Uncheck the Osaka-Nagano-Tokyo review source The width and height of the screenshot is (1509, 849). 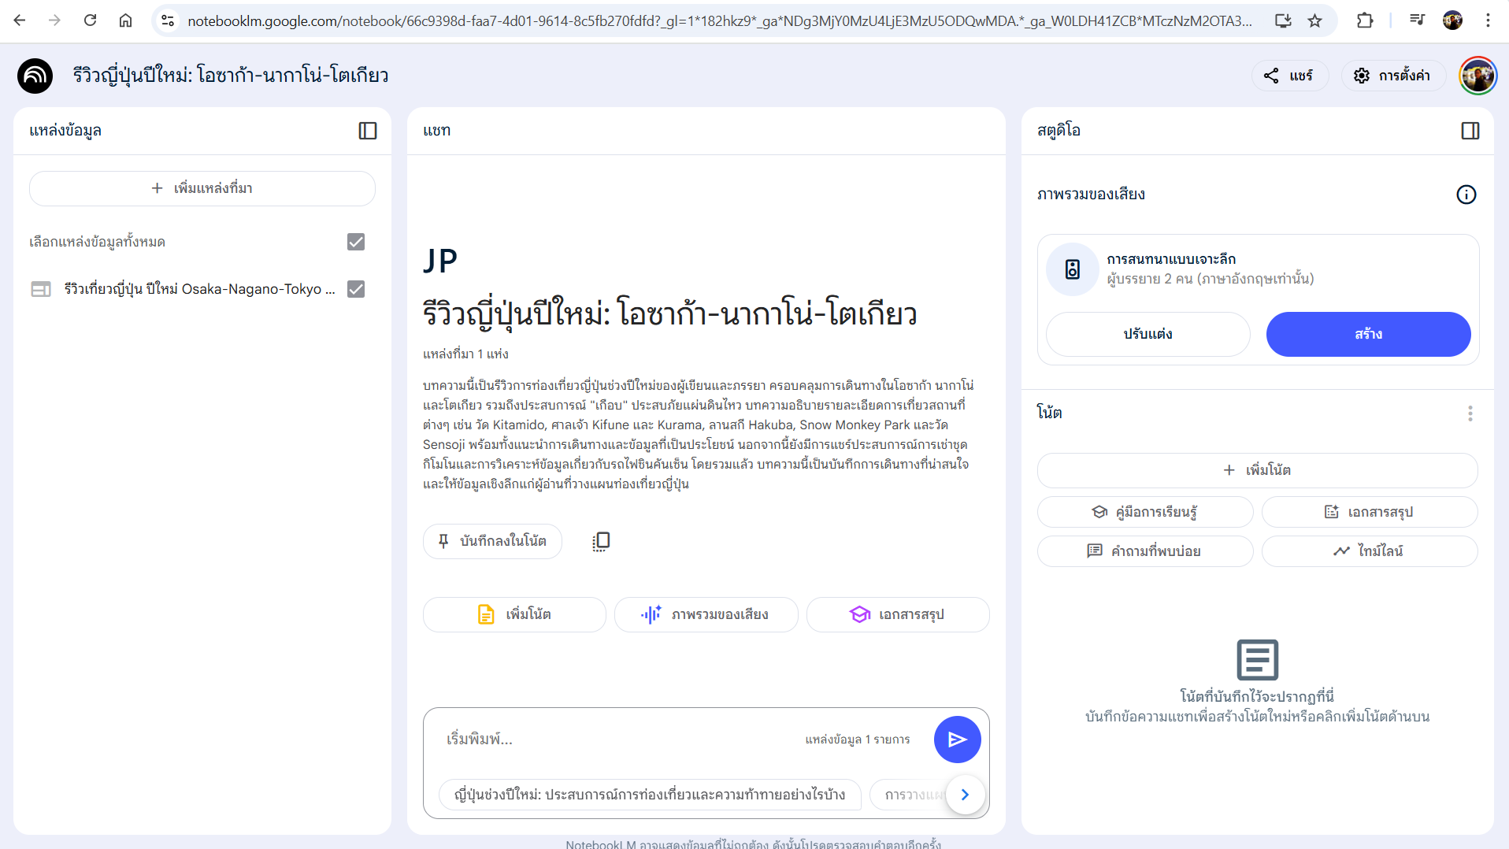356,289
